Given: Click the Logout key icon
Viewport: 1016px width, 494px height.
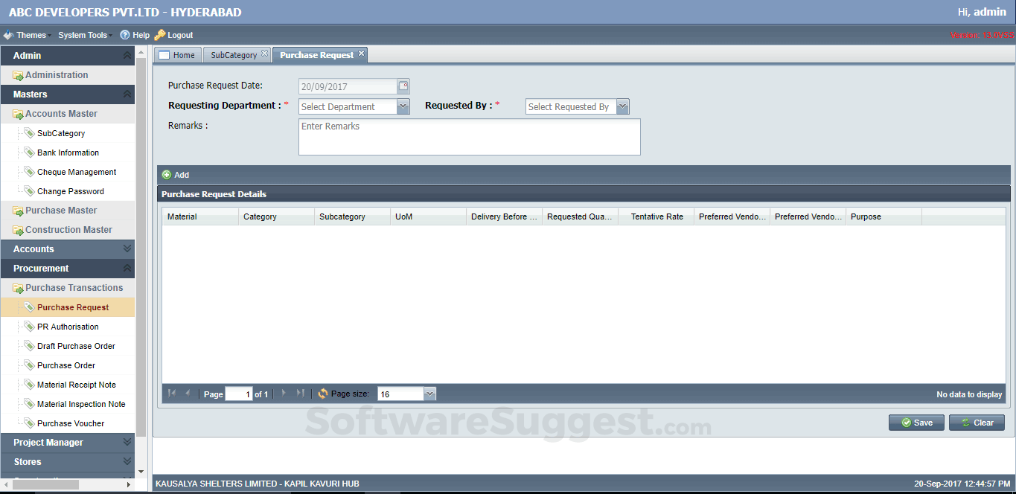Looking at the screenshot, I should [x=159, y=35].
